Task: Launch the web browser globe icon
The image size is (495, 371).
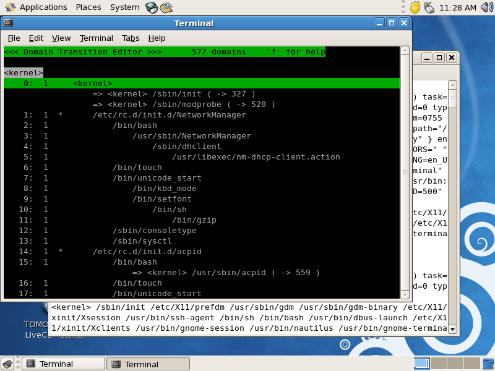Action: [x=152, y=7]
